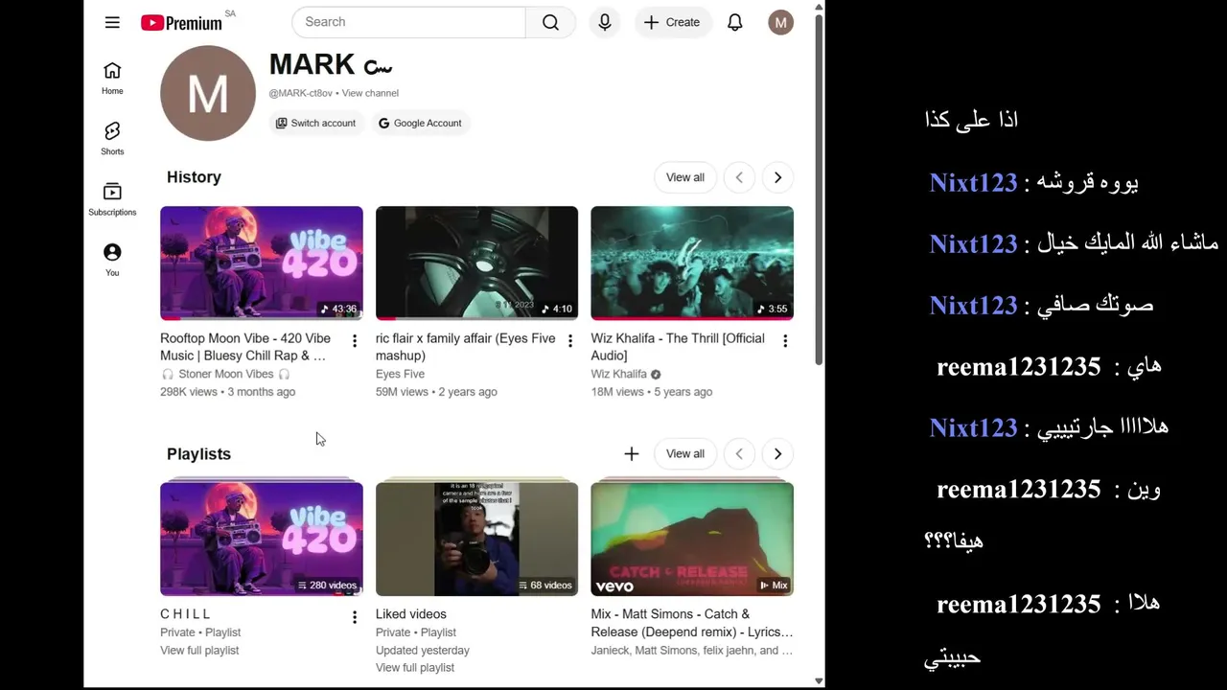View all Playlists
1227x690 pixels.
tap(685, 454)
